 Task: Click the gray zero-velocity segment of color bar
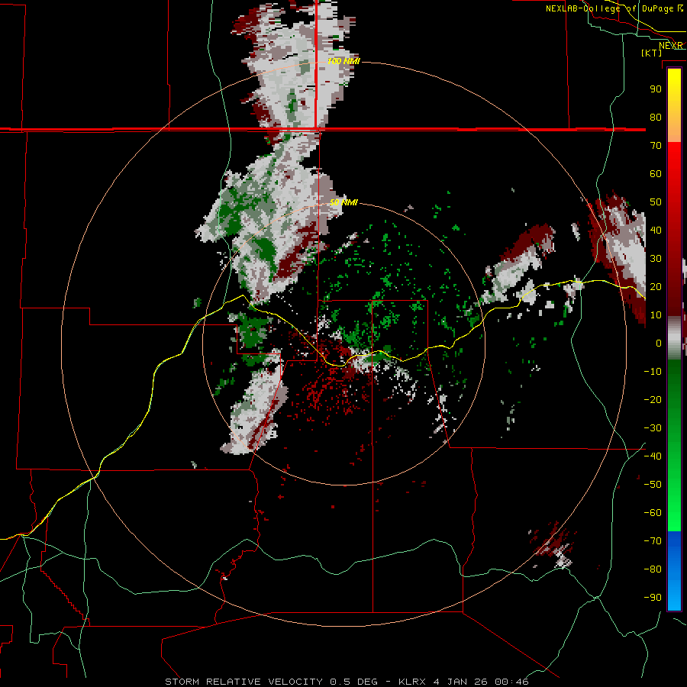(674, 338)
